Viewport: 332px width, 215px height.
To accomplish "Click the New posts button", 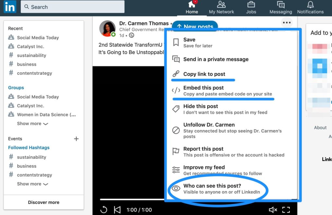I will [195, 27].
